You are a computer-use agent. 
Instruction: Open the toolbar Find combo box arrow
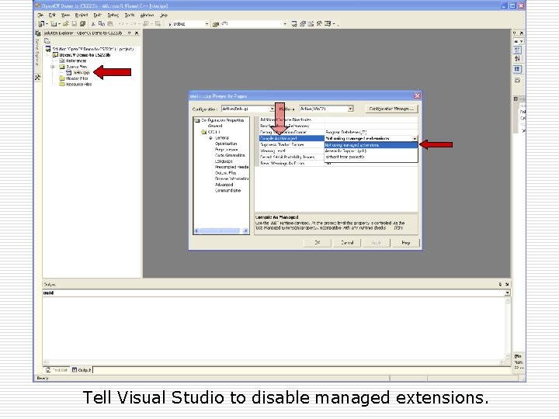coord(284,24)
